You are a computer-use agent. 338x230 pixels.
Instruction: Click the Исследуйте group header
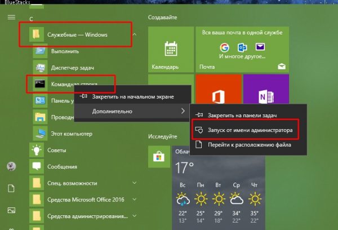pyautogui.click(x=163, y=136)
